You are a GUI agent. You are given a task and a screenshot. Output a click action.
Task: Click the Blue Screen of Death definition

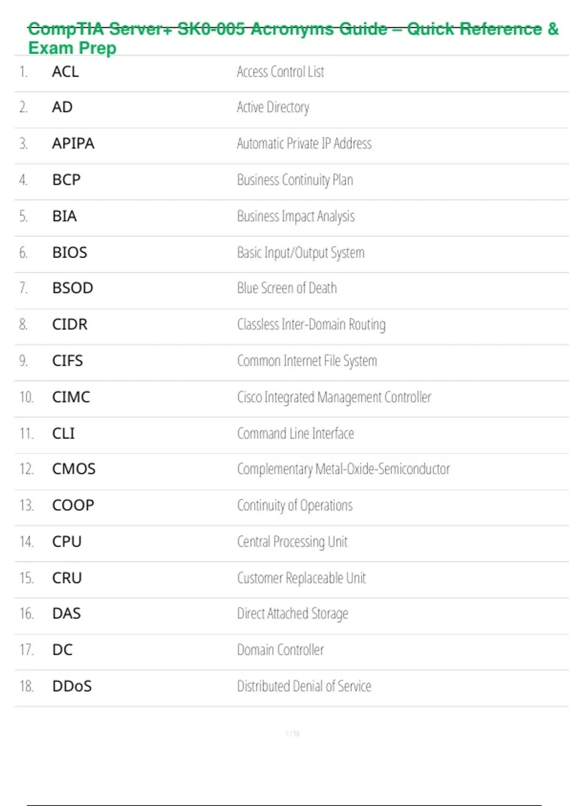287,288
